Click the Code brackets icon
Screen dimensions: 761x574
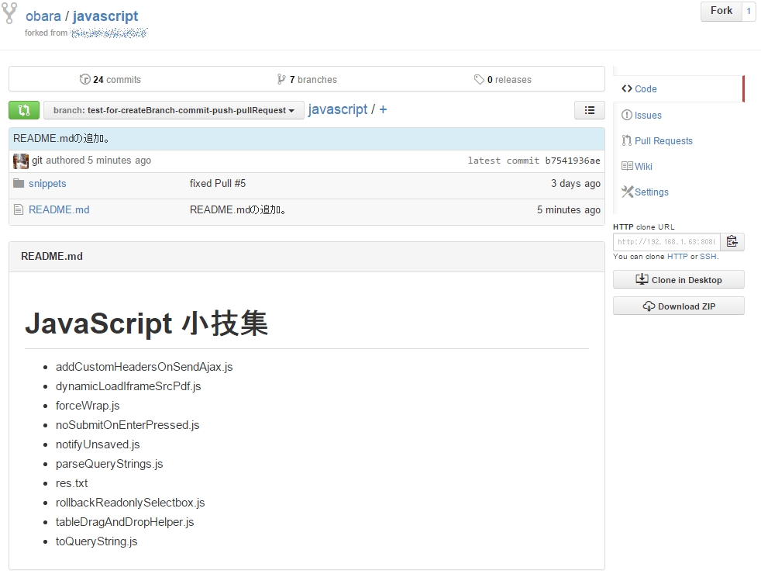tap(627, 88)
